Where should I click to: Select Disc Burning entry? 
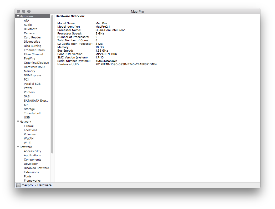tap(33, 46)
